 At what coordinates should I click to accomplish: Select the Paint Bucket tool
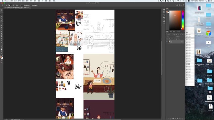2,34
